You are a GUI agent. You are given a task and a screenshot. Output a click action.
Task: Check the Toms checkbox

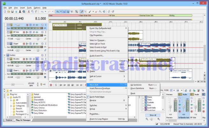[143, 100]
